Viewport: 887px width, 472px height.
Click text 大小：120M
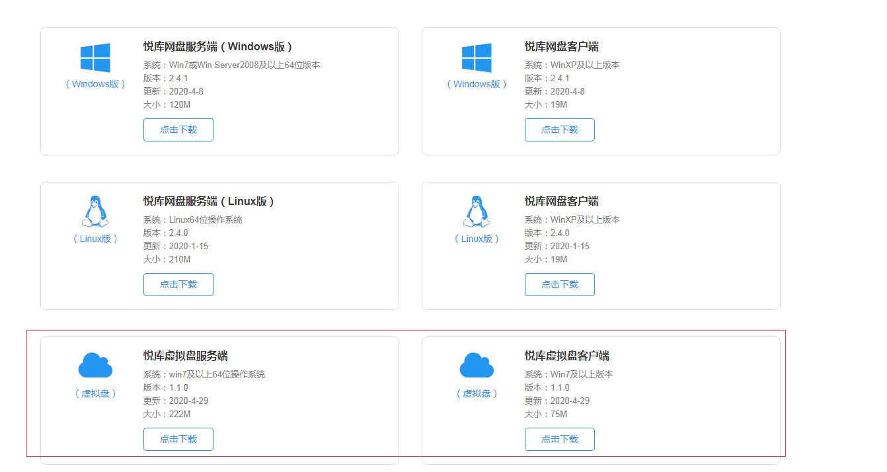pos(167,104)
